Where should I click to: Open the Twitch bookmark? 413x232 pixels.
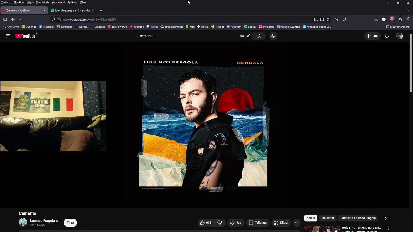(x=152, y=27)
